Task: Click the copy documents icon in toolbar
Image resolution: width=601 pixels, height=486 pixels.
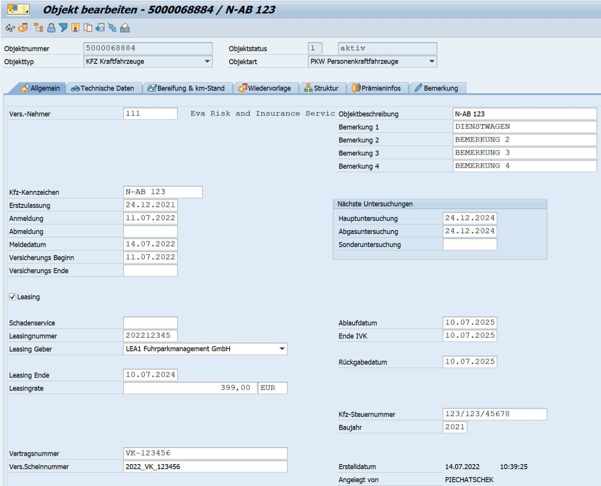Action: tap(88, 28)
